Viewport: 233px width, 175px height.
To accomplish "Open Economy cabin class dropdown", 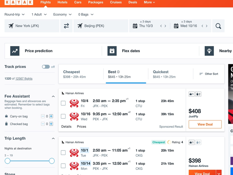I will pos(62,14).
